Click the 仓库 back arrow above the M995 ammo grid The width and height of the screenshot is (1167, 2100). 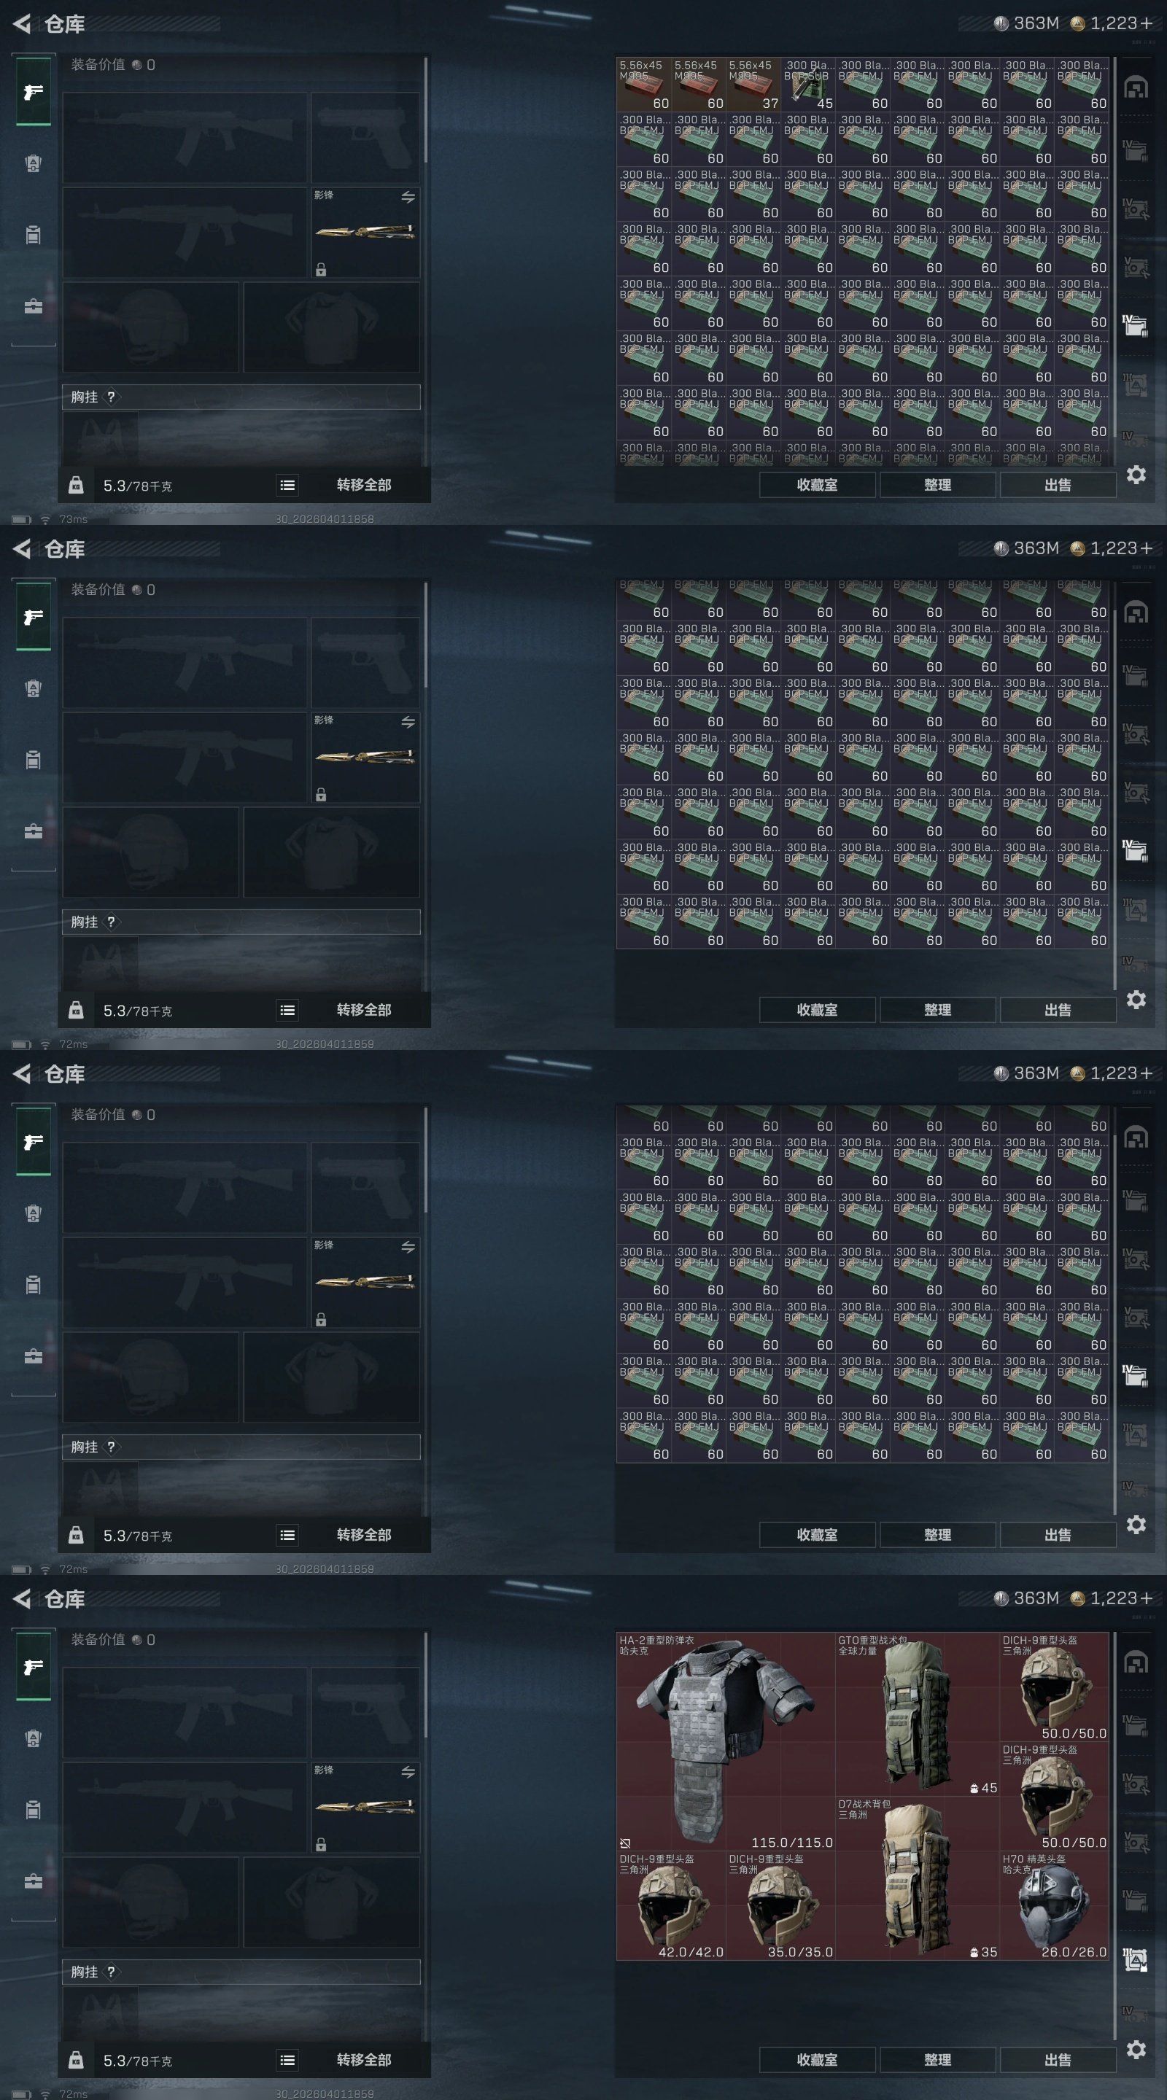click(x=22, y=23)
